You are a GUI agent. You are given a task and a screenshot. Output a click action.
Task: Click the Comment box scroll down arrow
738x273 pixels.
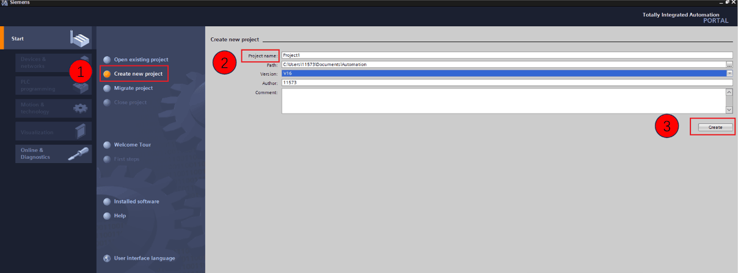point(729,110)
